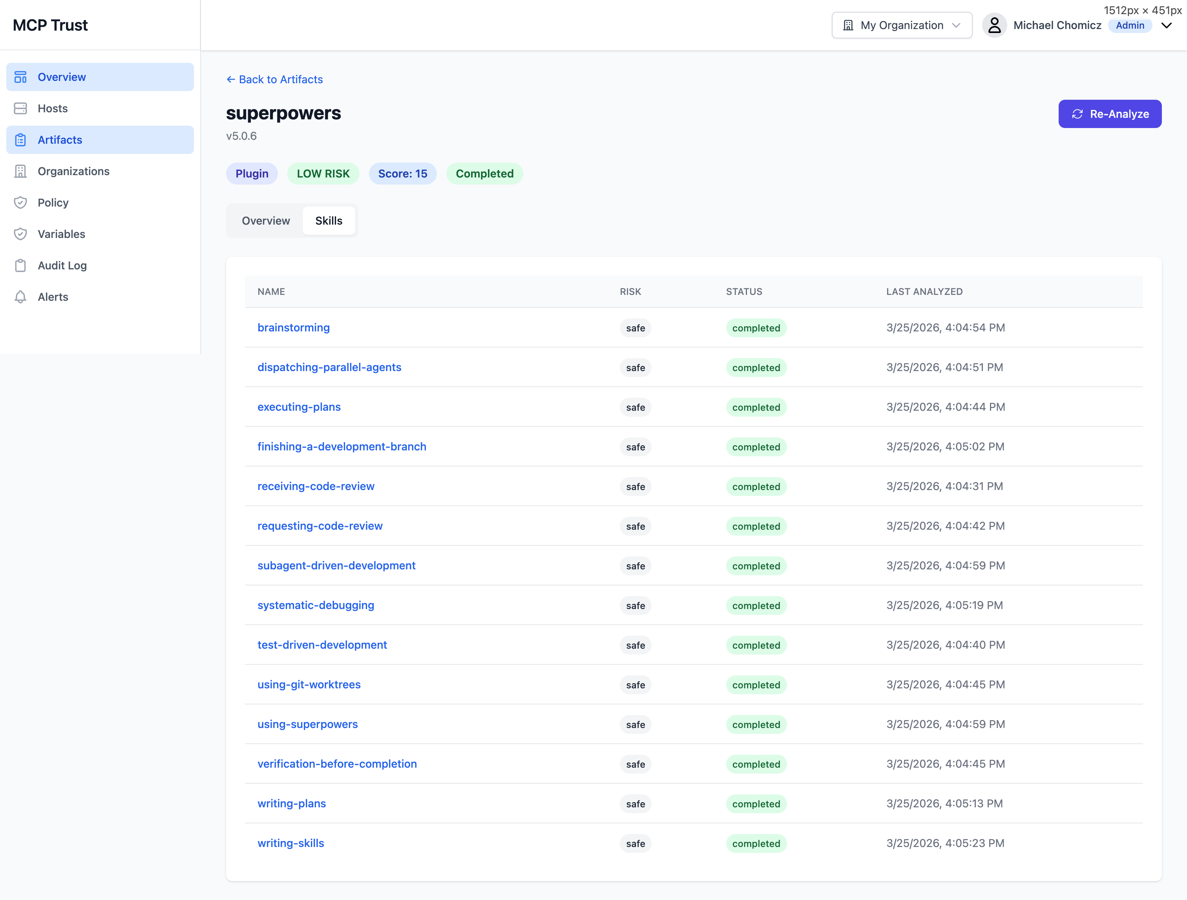This screenshot has height=900, width=1187.
Task: Switch to the Overview tab
Action: click(x=266, y=220)
